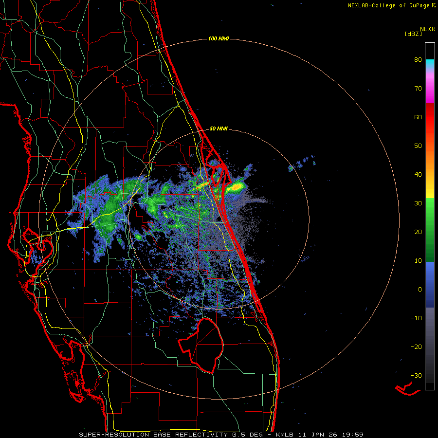The height and width of the screenshot is (438, 438).
Task: Click the 80 value on the dBZ scale
Action: coord(418,60)
